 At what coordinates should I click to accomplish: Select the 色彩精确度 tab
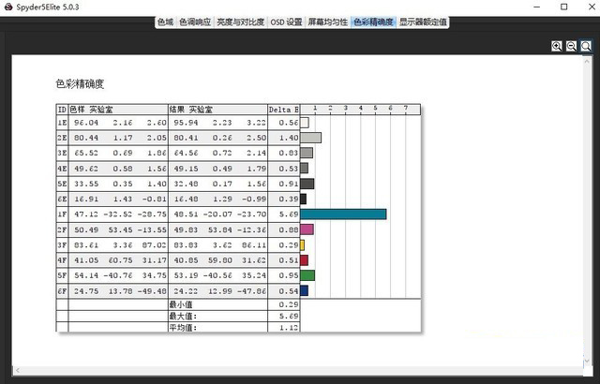point(373,22)
